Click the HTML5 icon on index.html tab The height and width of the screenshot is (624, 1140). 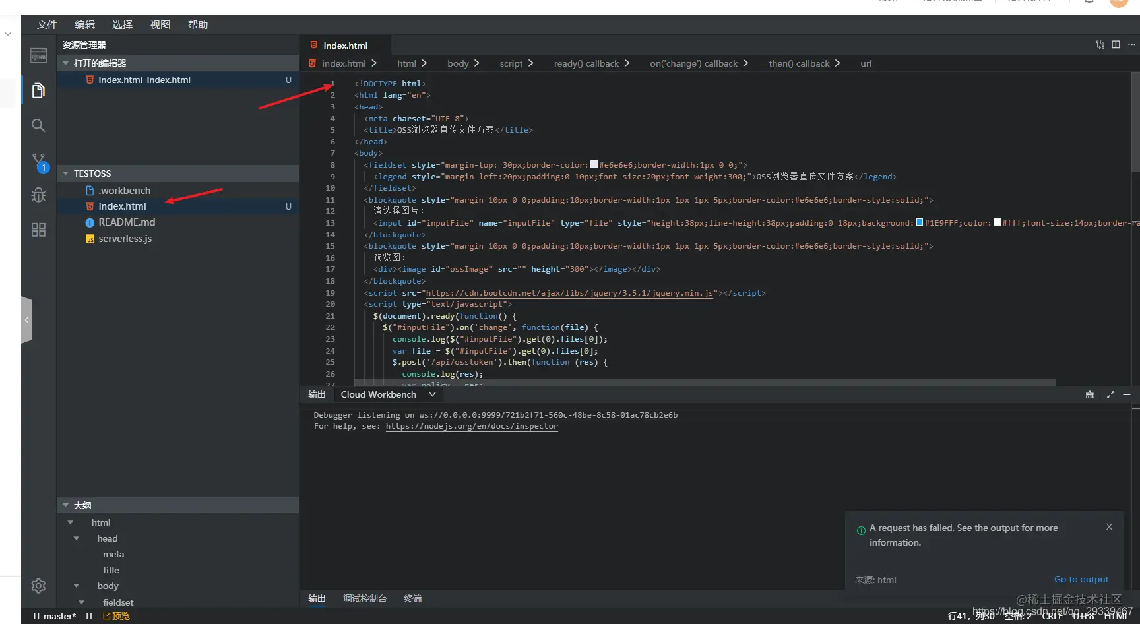[x=314, y=45]
